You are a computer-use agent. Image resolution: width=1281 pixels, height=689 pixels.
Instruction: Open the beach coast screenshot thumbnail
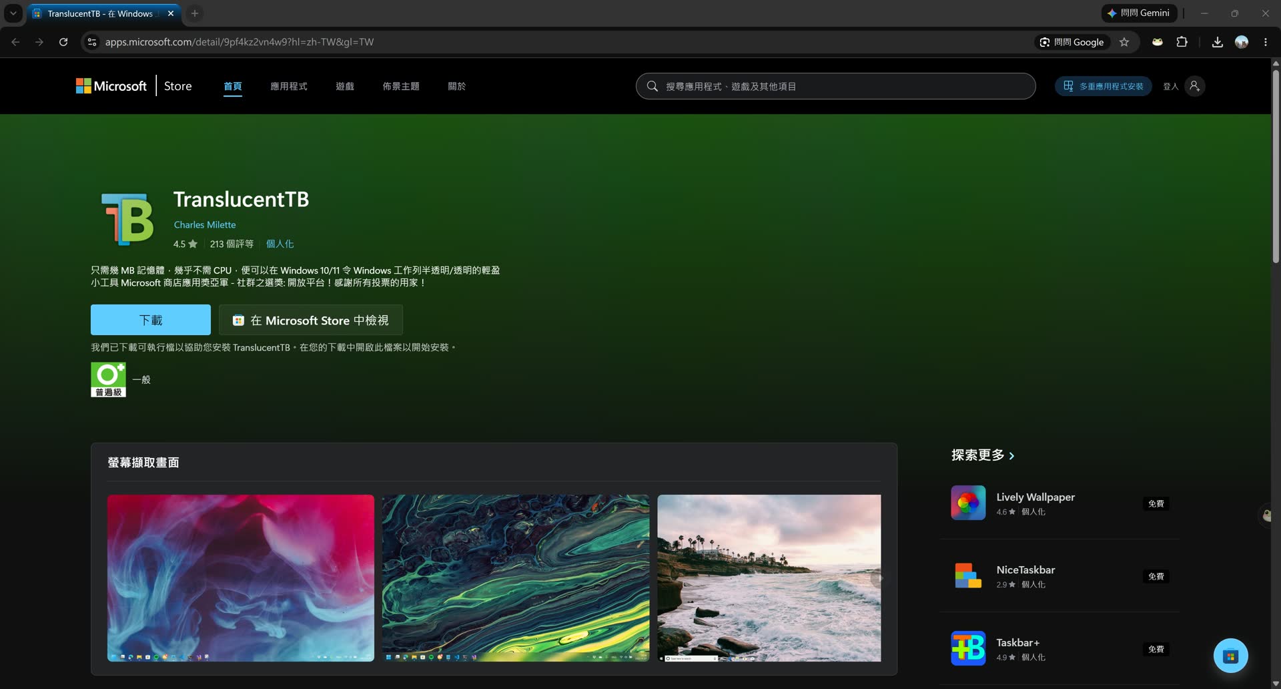point(769,578)
